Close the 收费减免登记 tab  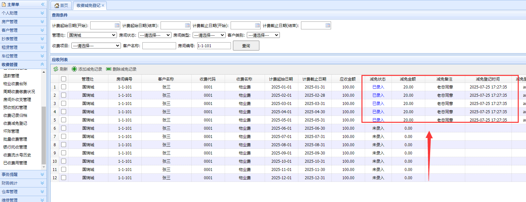(x=103, y=6)
